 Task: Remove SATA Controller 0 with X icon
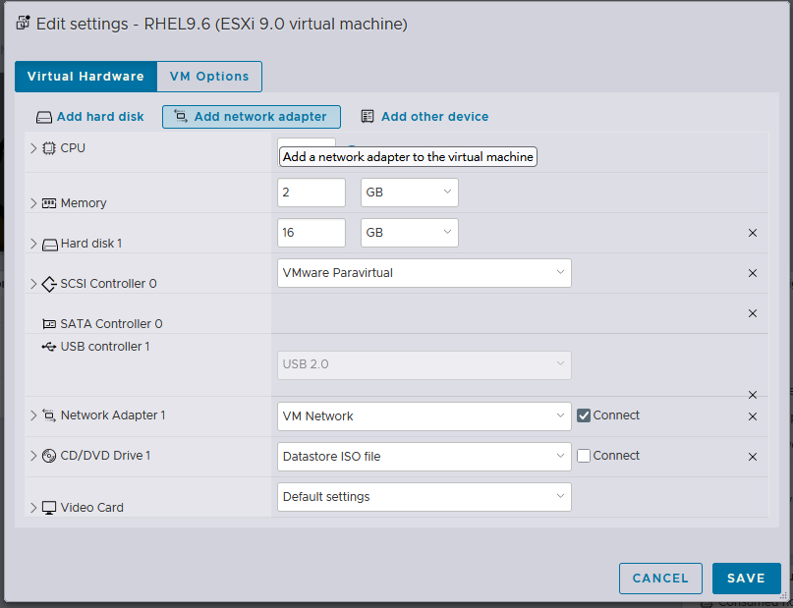pos(753,313)
